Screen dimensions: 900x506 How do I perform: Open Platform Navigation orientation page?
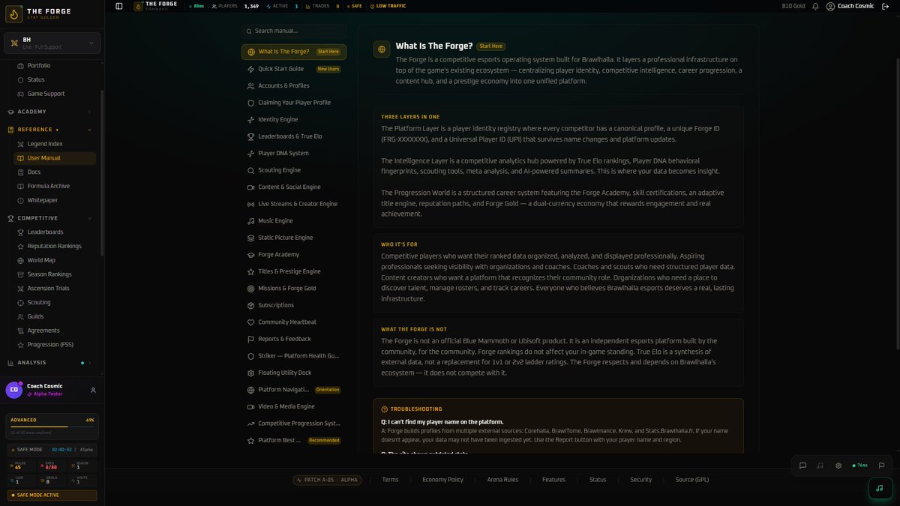tap(294, 390)
